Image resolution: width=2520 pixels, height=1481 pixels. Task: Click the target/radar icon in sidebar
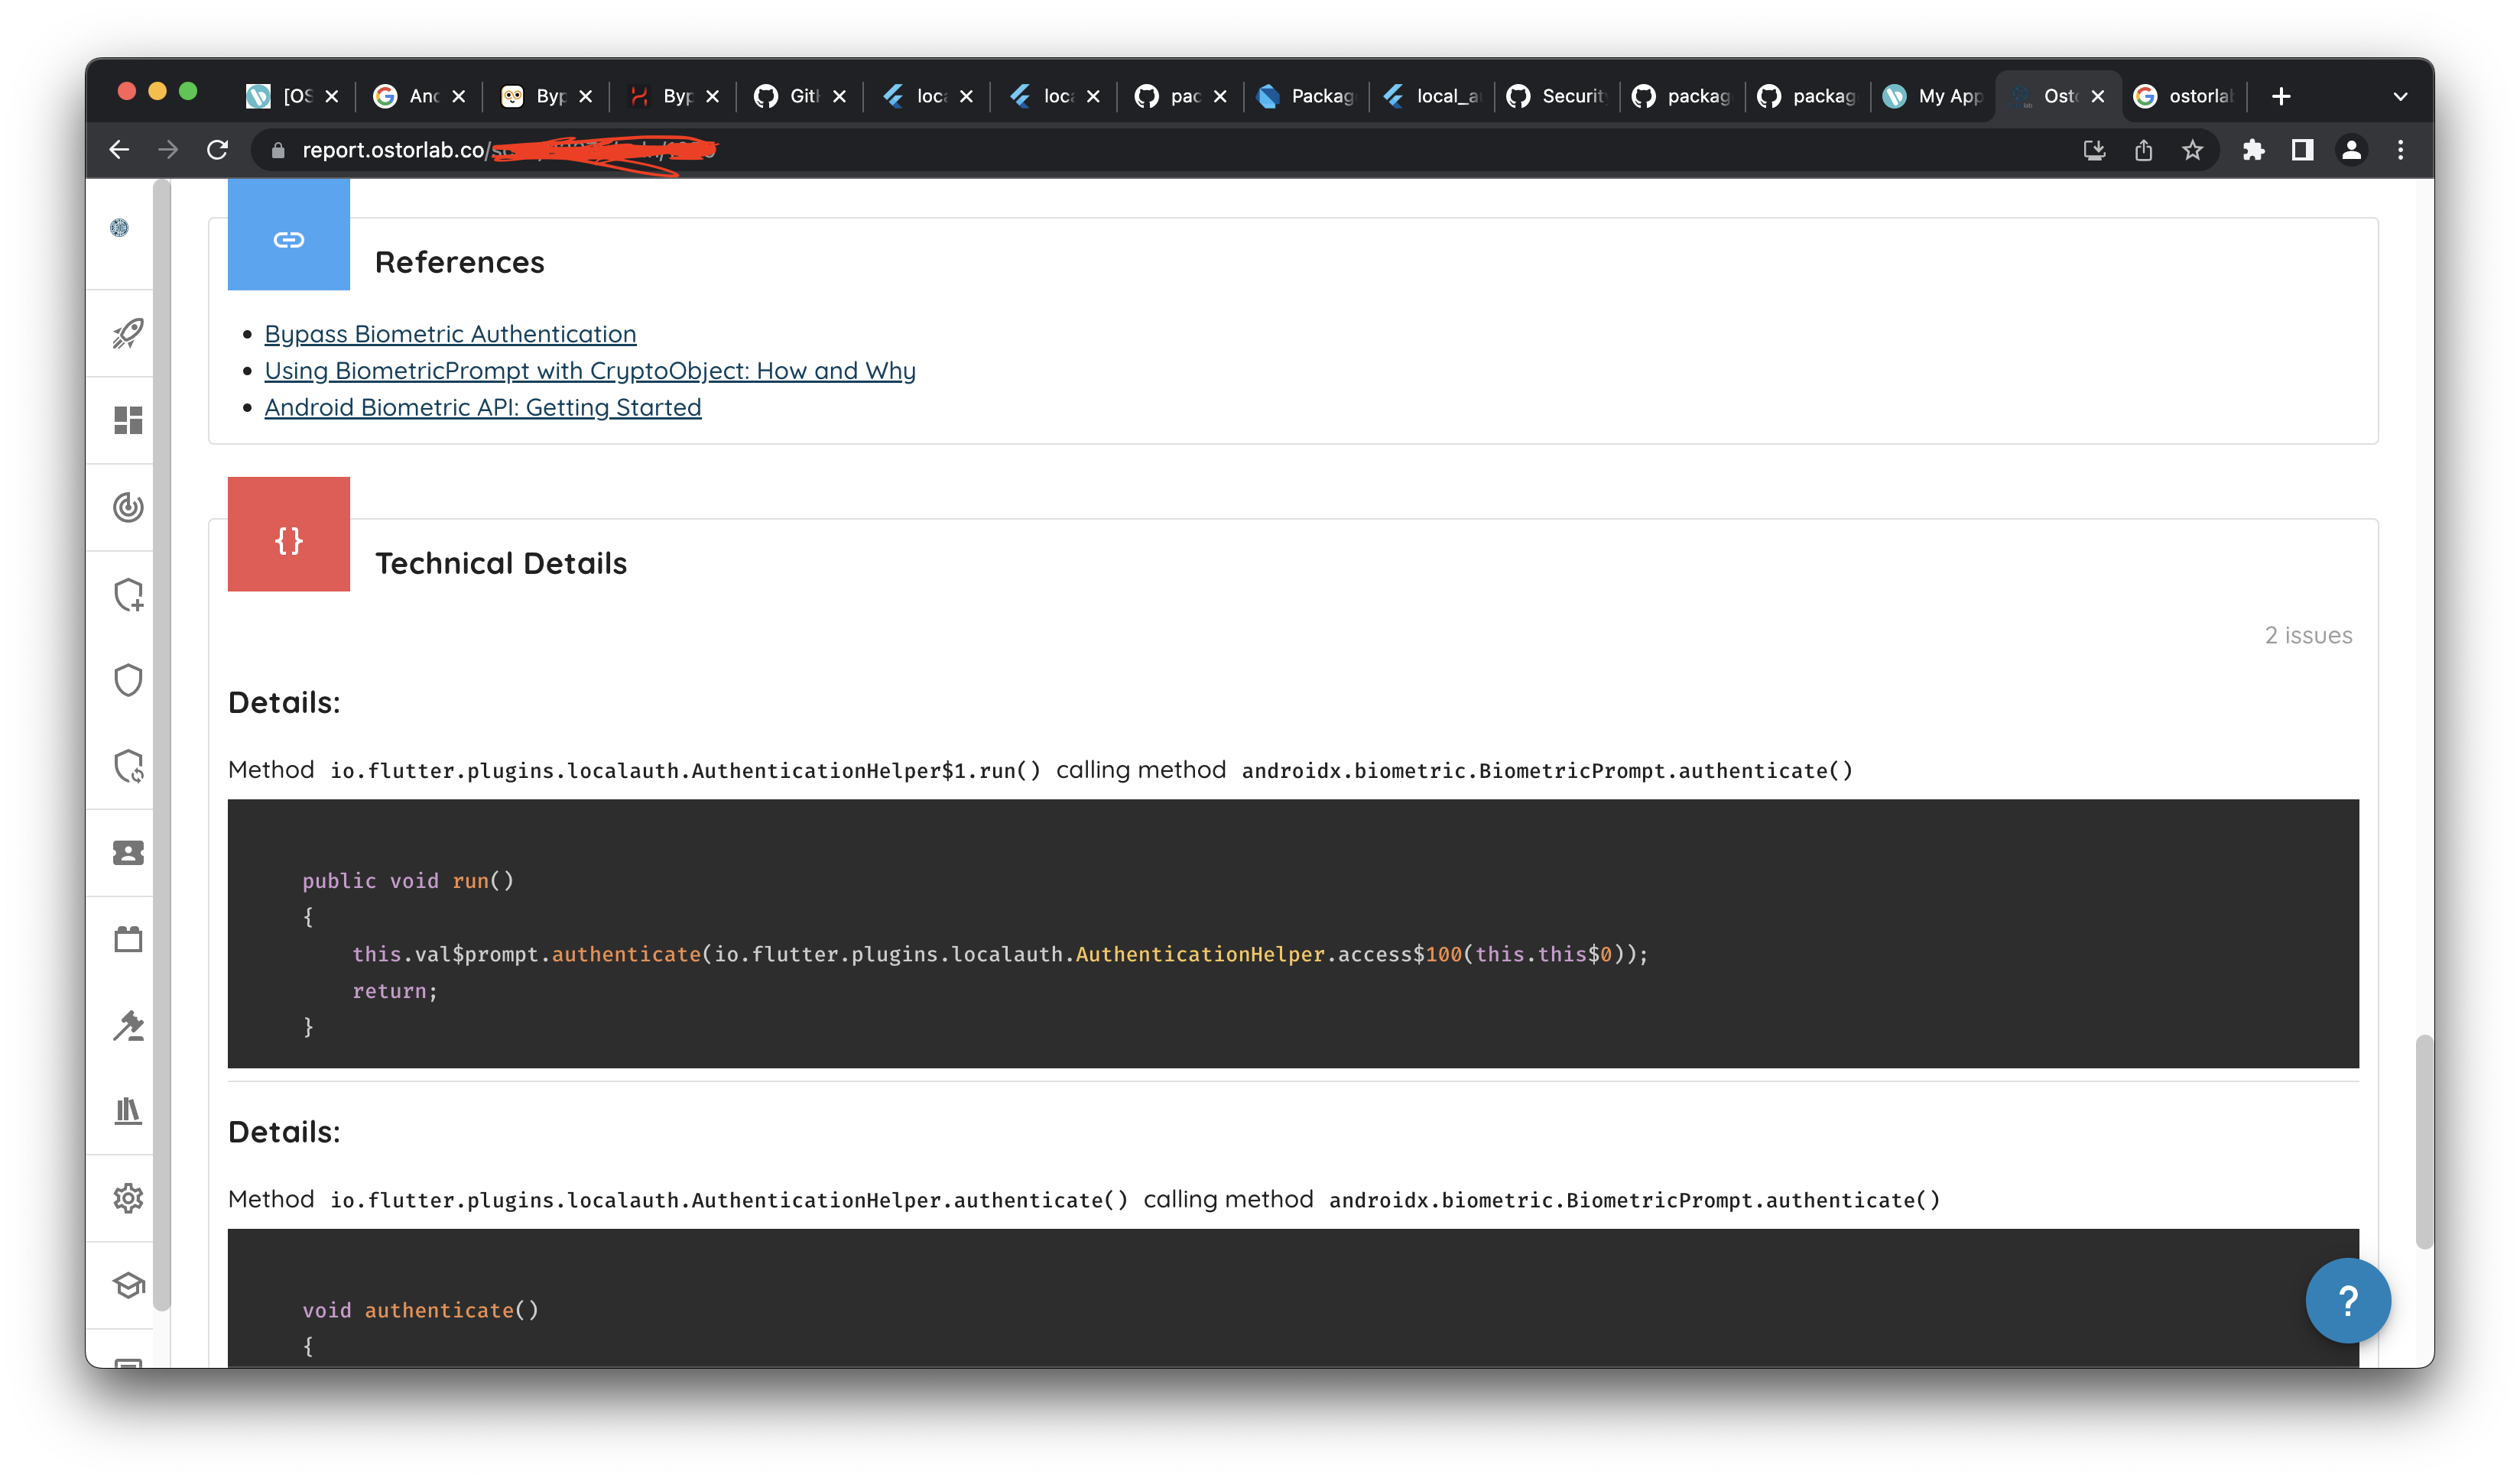tap(128, 507)
